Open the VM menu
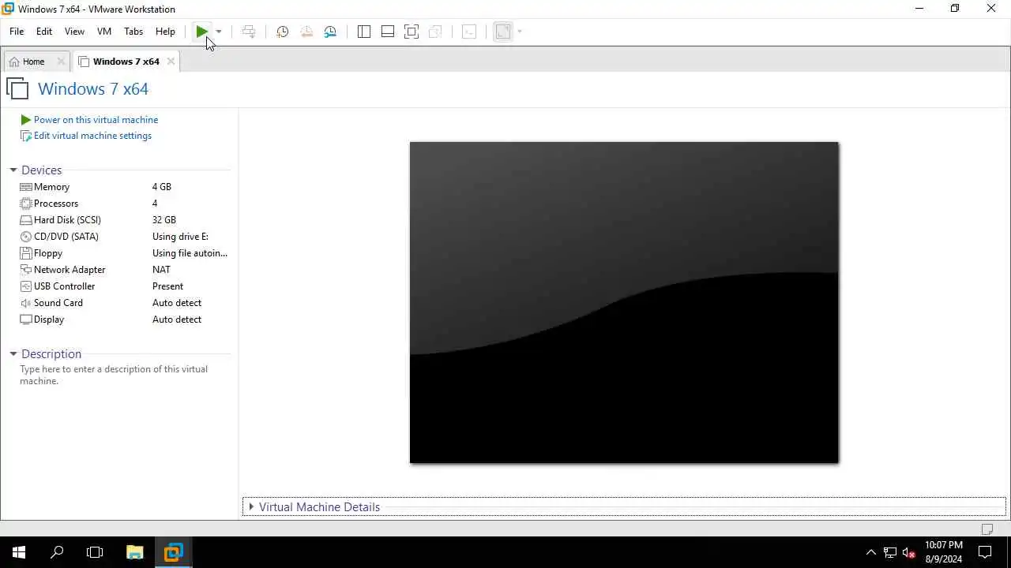 pyautogui.click(x=104, y=32)
